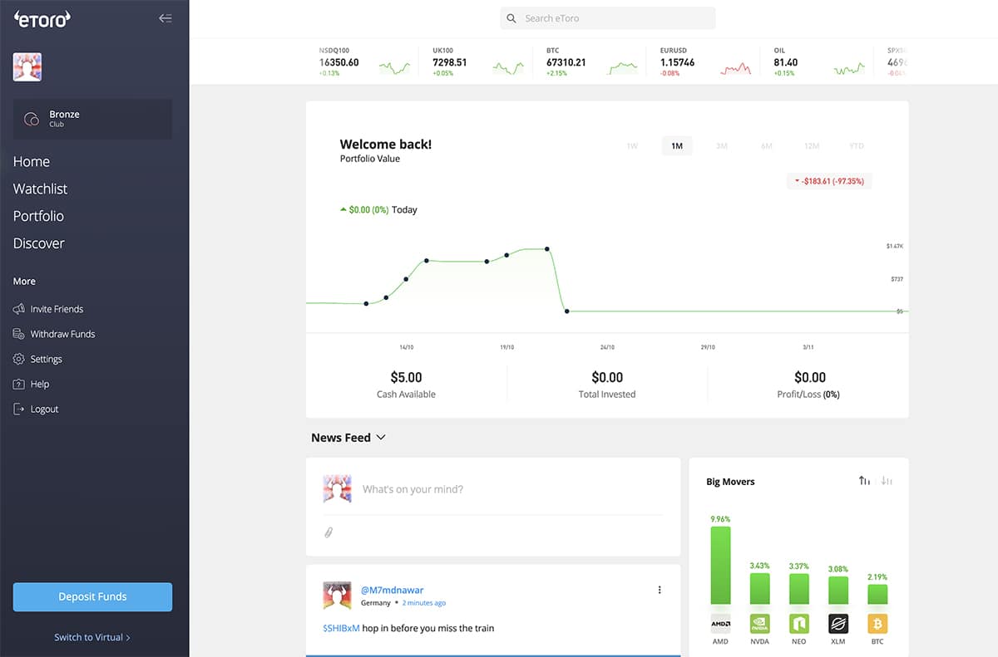Select the YTD chart range

[x=857, y=146]
